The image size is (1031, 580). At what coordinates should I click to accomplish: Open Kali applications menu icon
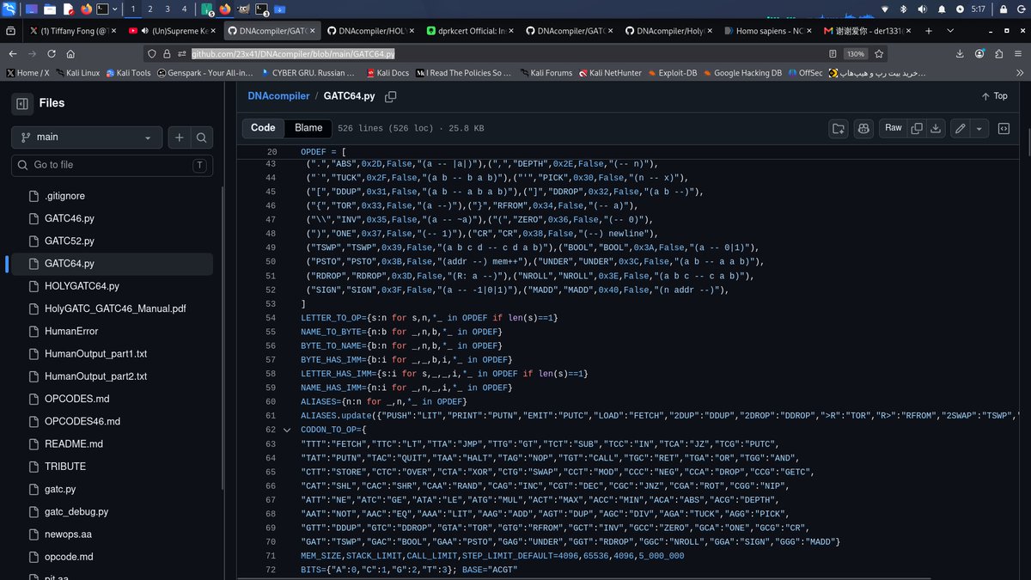point(9,9)
